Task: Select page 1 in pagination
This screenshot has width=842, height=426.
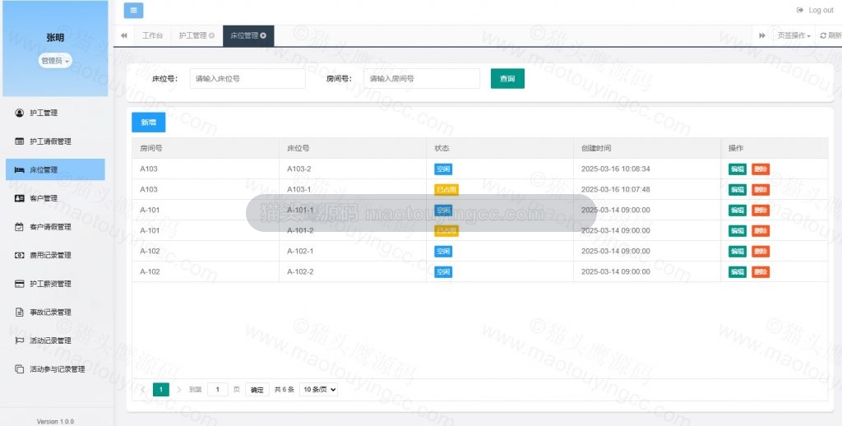Action: [161, 390]
